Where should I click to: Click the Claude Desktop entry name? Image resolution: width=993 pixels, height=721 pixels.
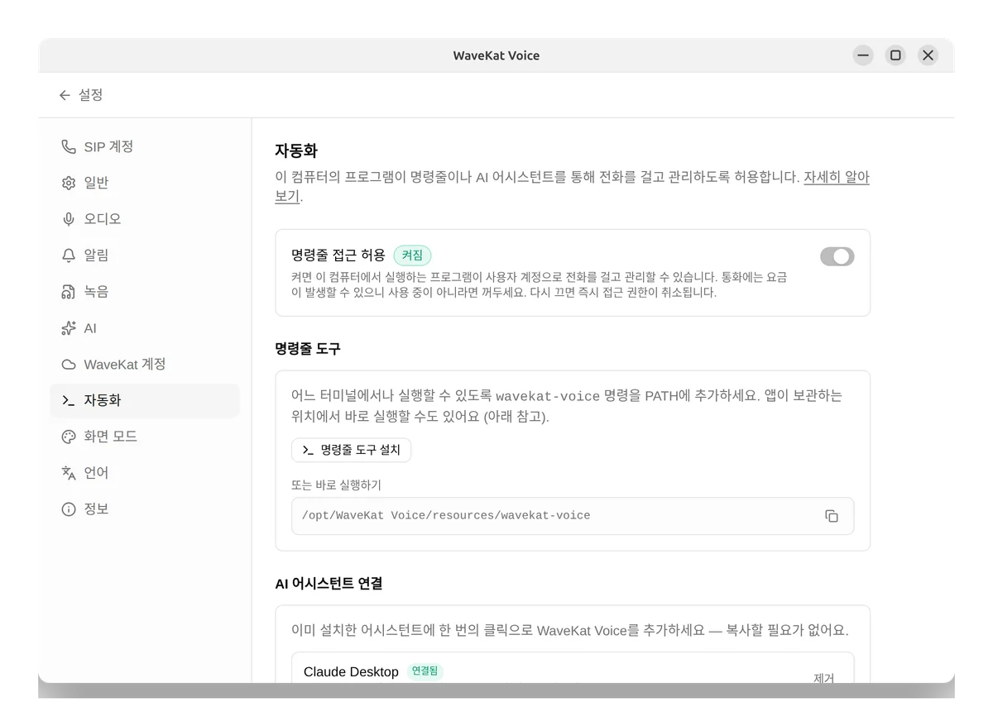351,672
